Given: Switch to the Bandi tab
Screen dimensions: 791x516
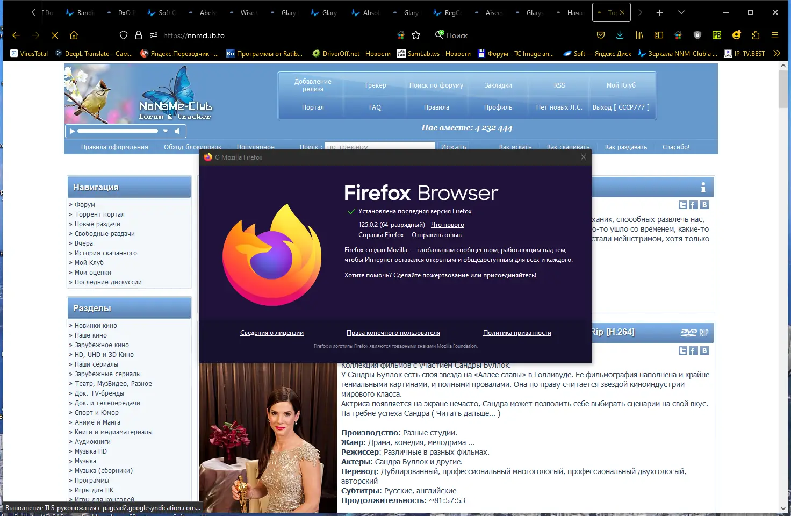Looking at the screenshot, I should pos(78,12).
